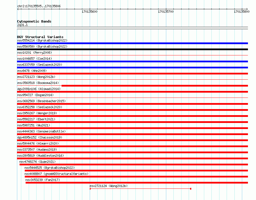256x200 pixels.
Task: Click the chr2:170135505..170135806 region label
Action: tap(39, 6)
